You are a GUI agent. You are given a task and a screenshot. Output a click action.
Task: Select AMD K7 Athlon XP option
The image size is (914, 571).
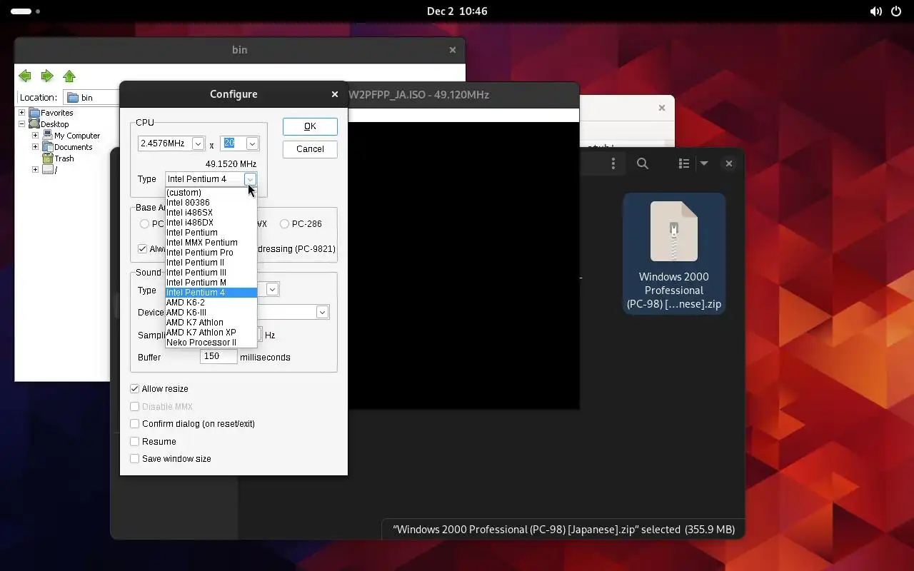coord(211,333)
